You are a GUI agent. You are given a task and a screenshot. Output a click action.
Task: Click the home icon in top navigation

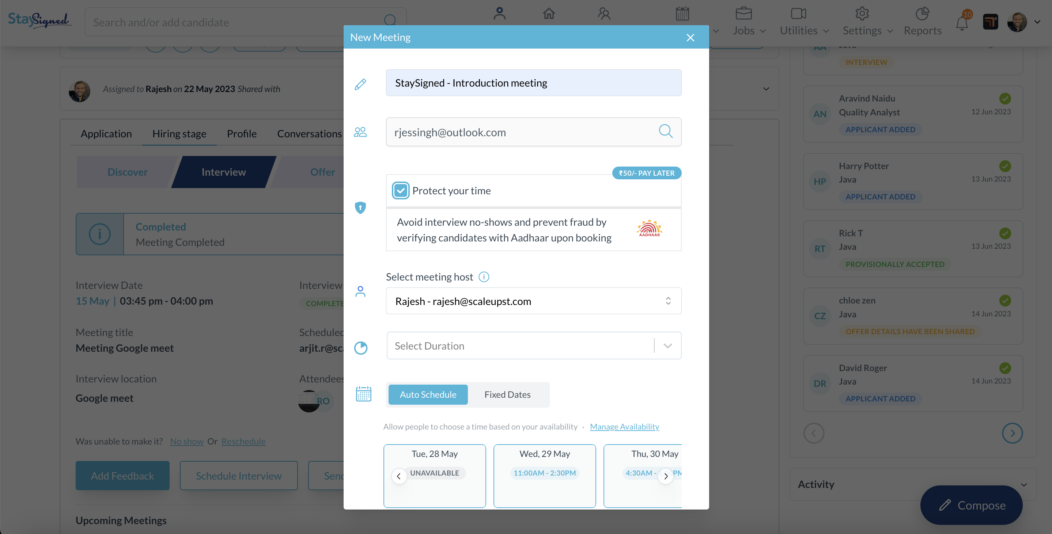point(549,14)
